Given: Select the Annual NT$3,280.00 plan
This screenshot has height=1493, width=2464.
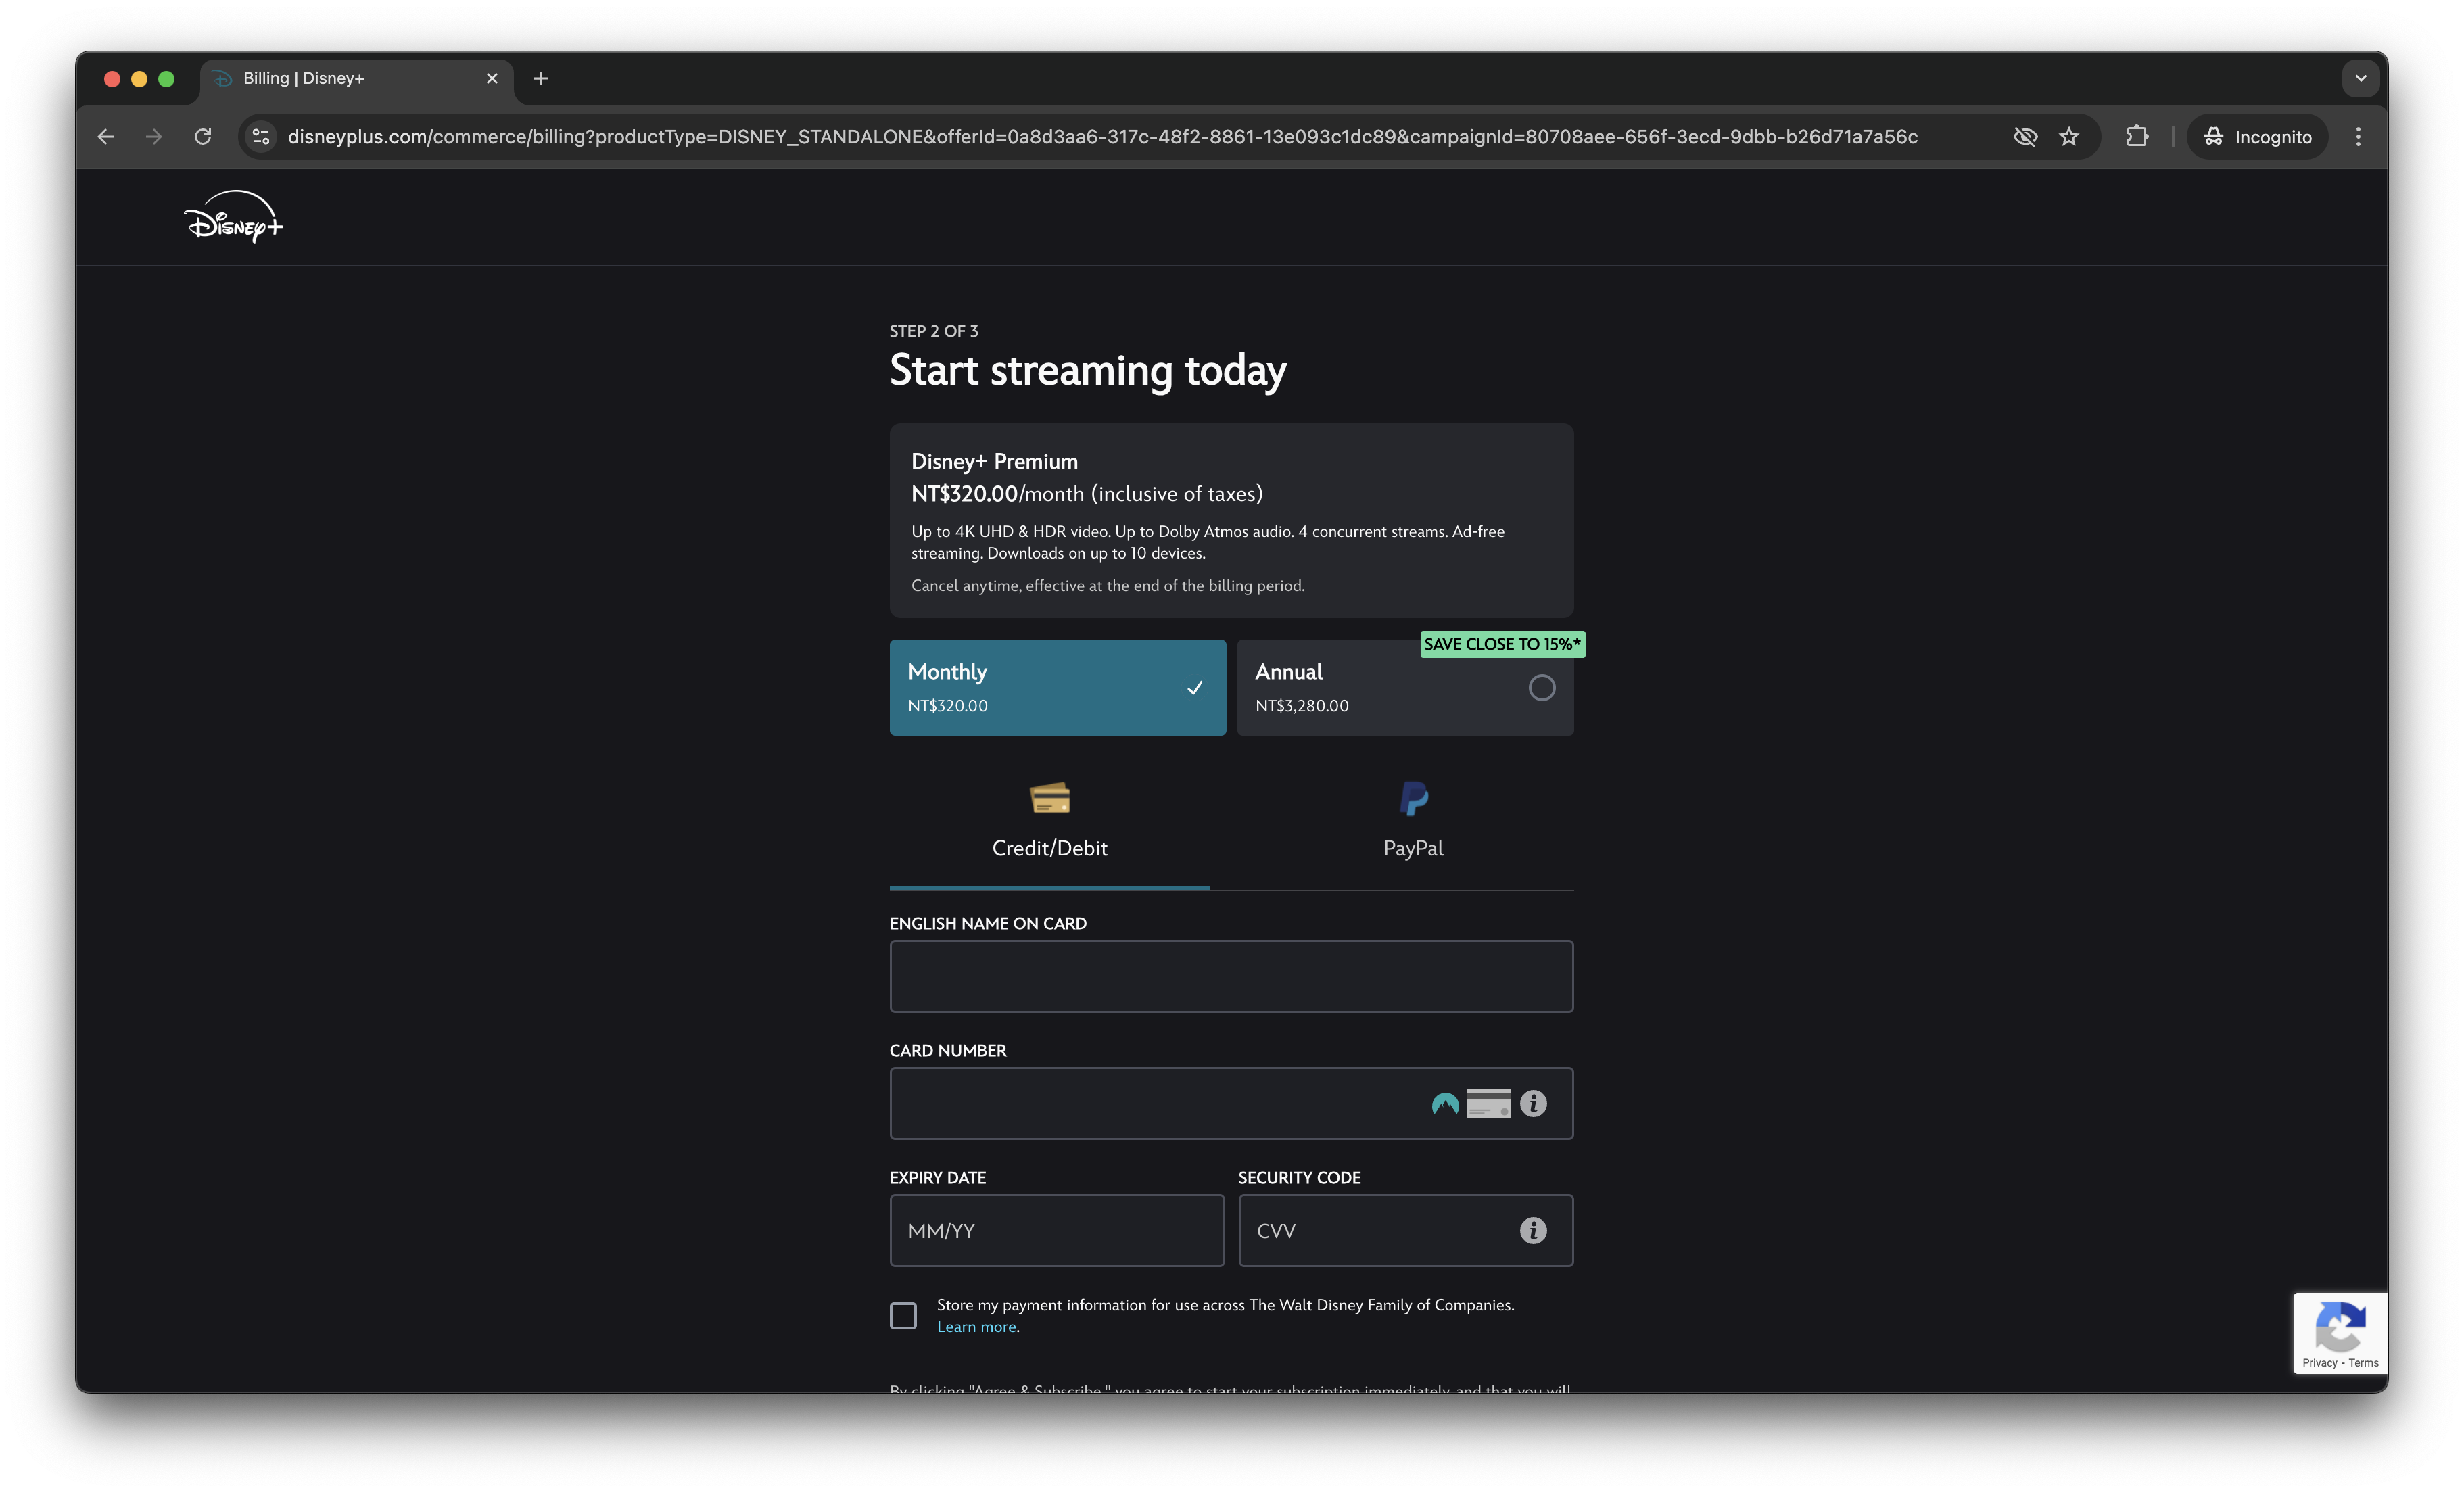Looking at the screenshot, I should coord(1405,688).
